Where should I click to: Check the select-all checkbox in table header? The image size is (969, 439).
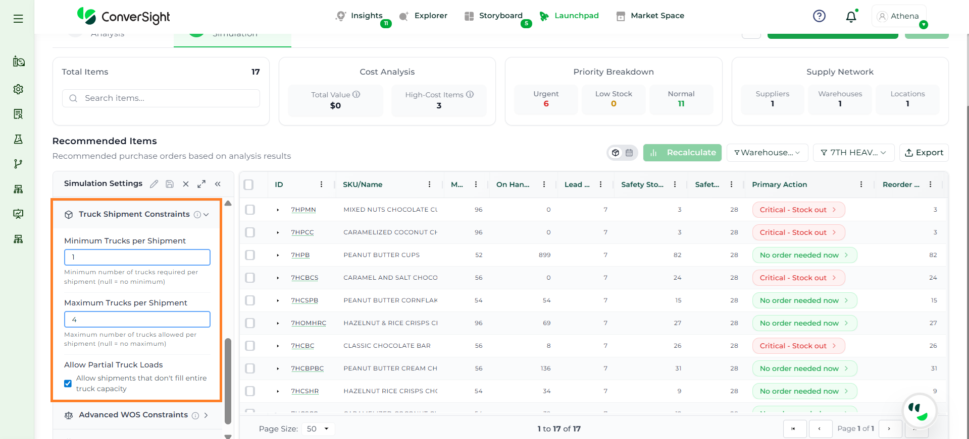pos(248,184)
